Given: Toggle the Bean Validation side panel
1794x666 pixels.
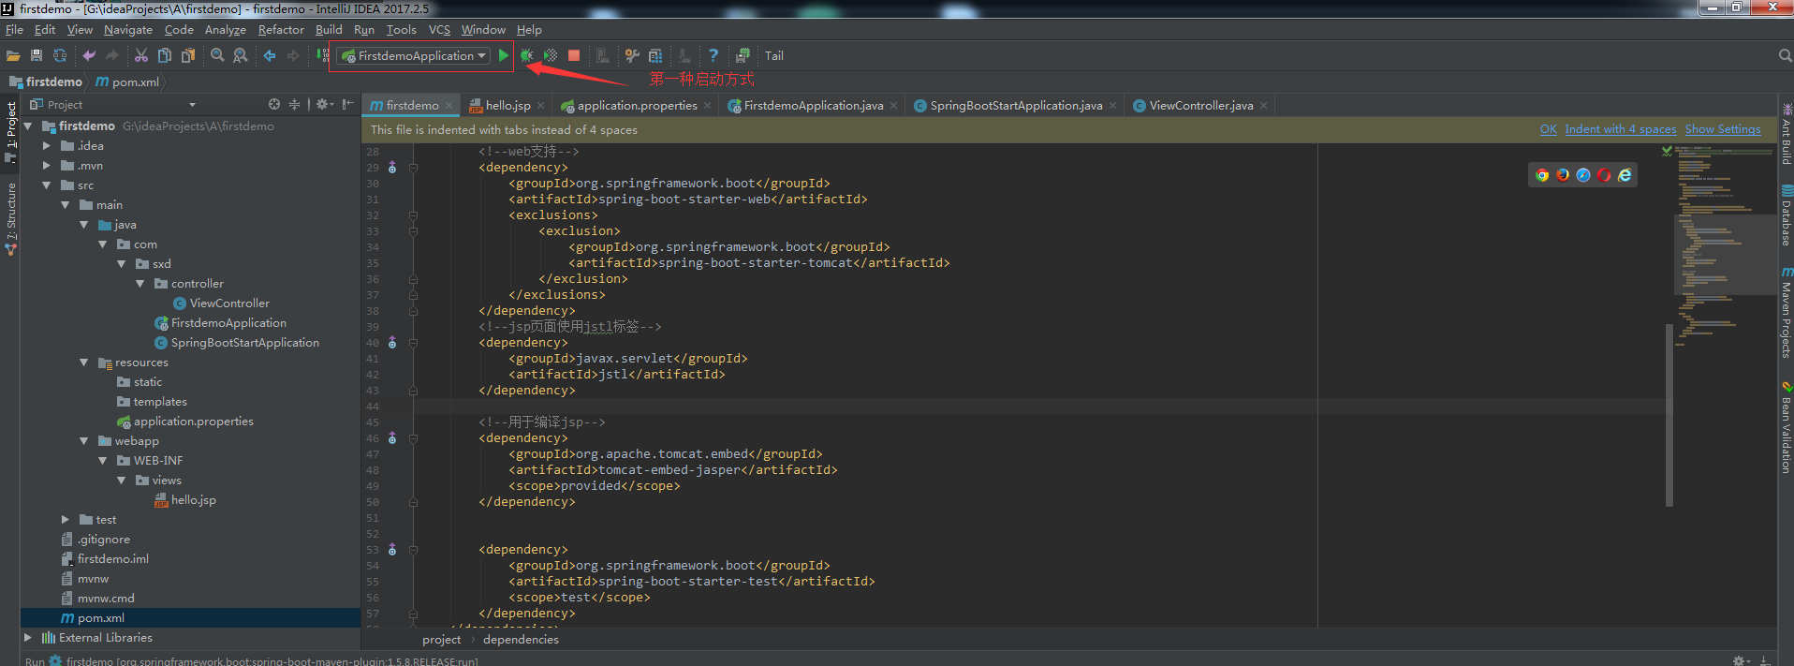Looking at the screenshot, I should 1786,427.
